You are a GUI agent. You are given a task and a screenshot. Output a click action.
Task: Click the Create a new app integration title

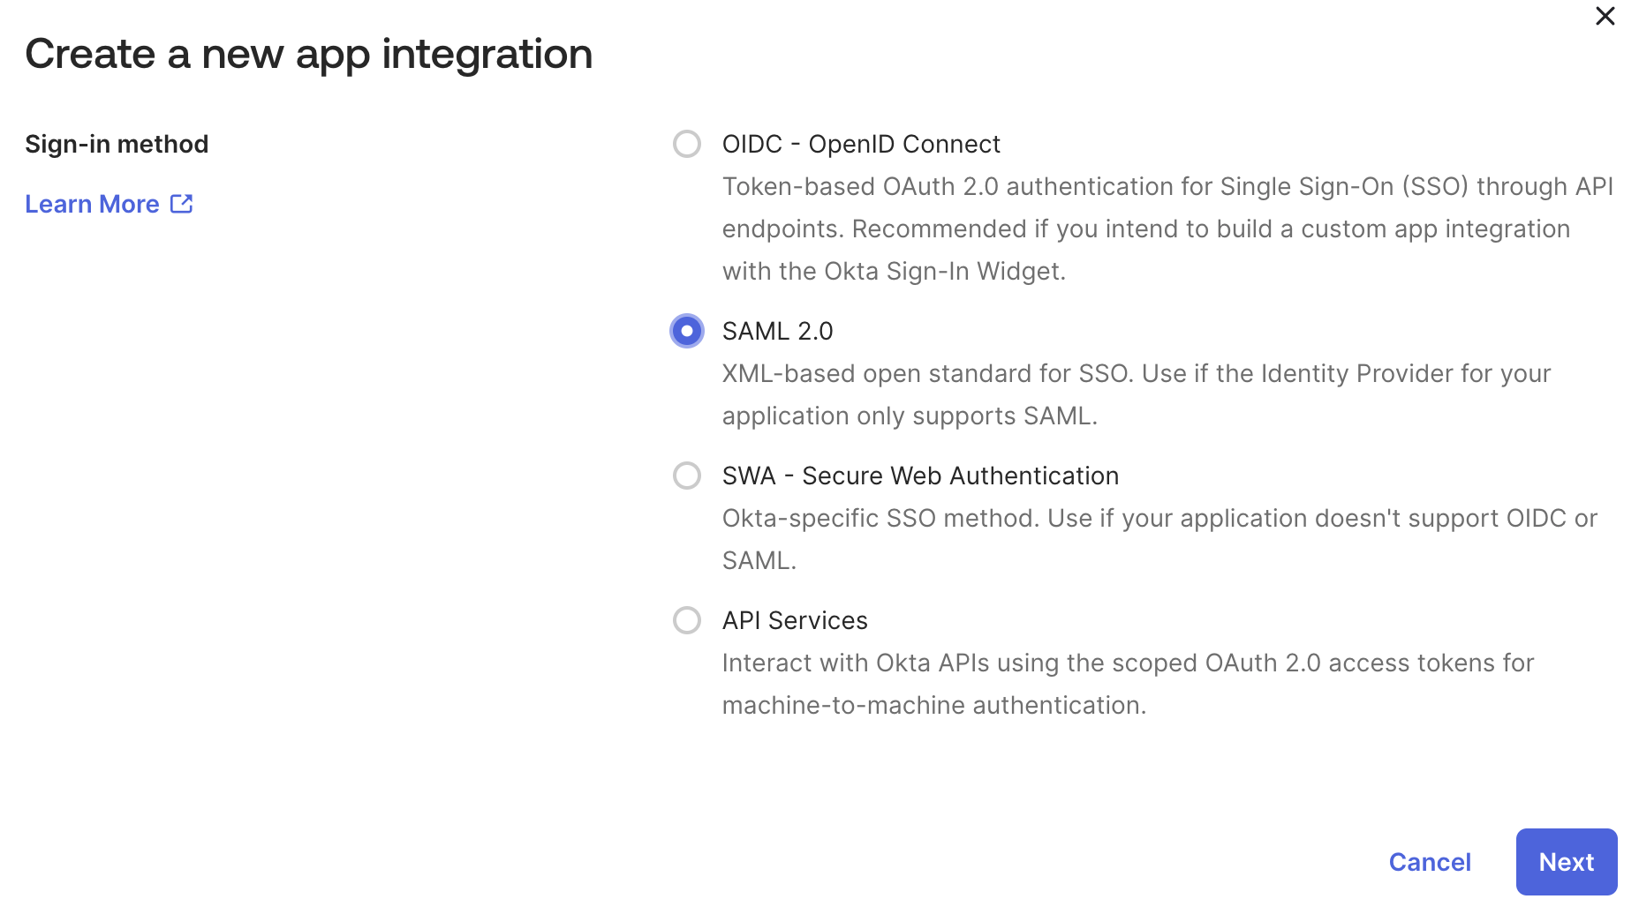pyautogui.click(x=309, y=55)
